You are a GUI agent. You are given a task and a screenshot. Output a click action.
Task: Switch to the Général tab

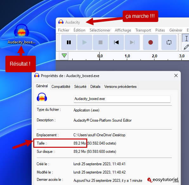pyautogui.click(x=42, y=86)
